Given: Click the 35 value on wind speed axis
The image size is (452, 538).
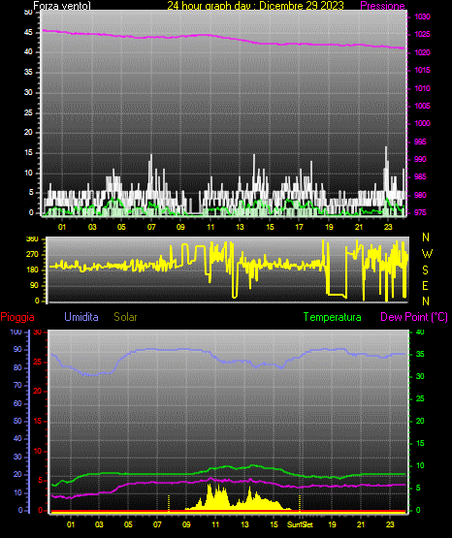Looking at the screenshot, I should pyautogui.click(x=28, y=73).
